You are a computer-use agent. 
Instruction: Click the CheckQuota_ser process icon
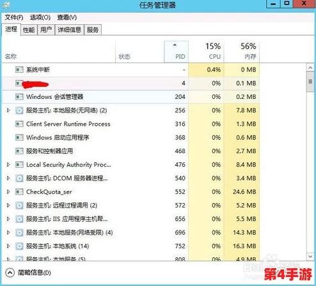click(19, 192)
